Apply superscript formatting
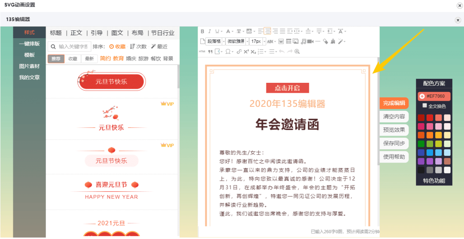Image resolution: width=464 pixels, height=239 pixels. click(x=246, y=51)
